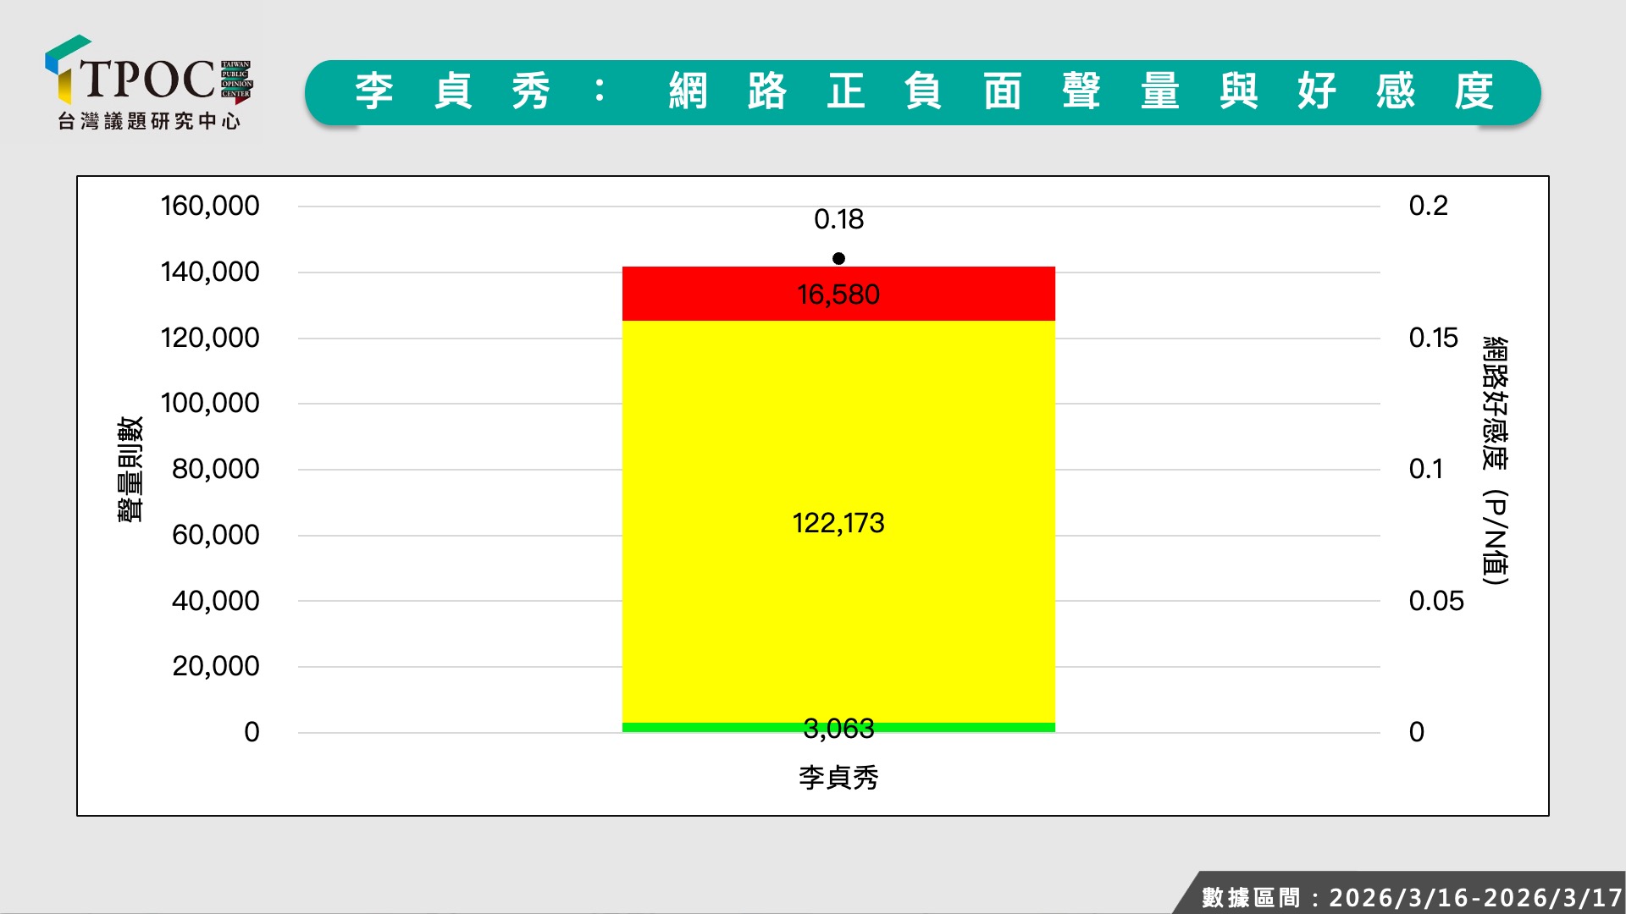The height and width of the screenshot is (914, 1626).
Task: Click the data period date footer
Action: click(x=1412, y=897)
